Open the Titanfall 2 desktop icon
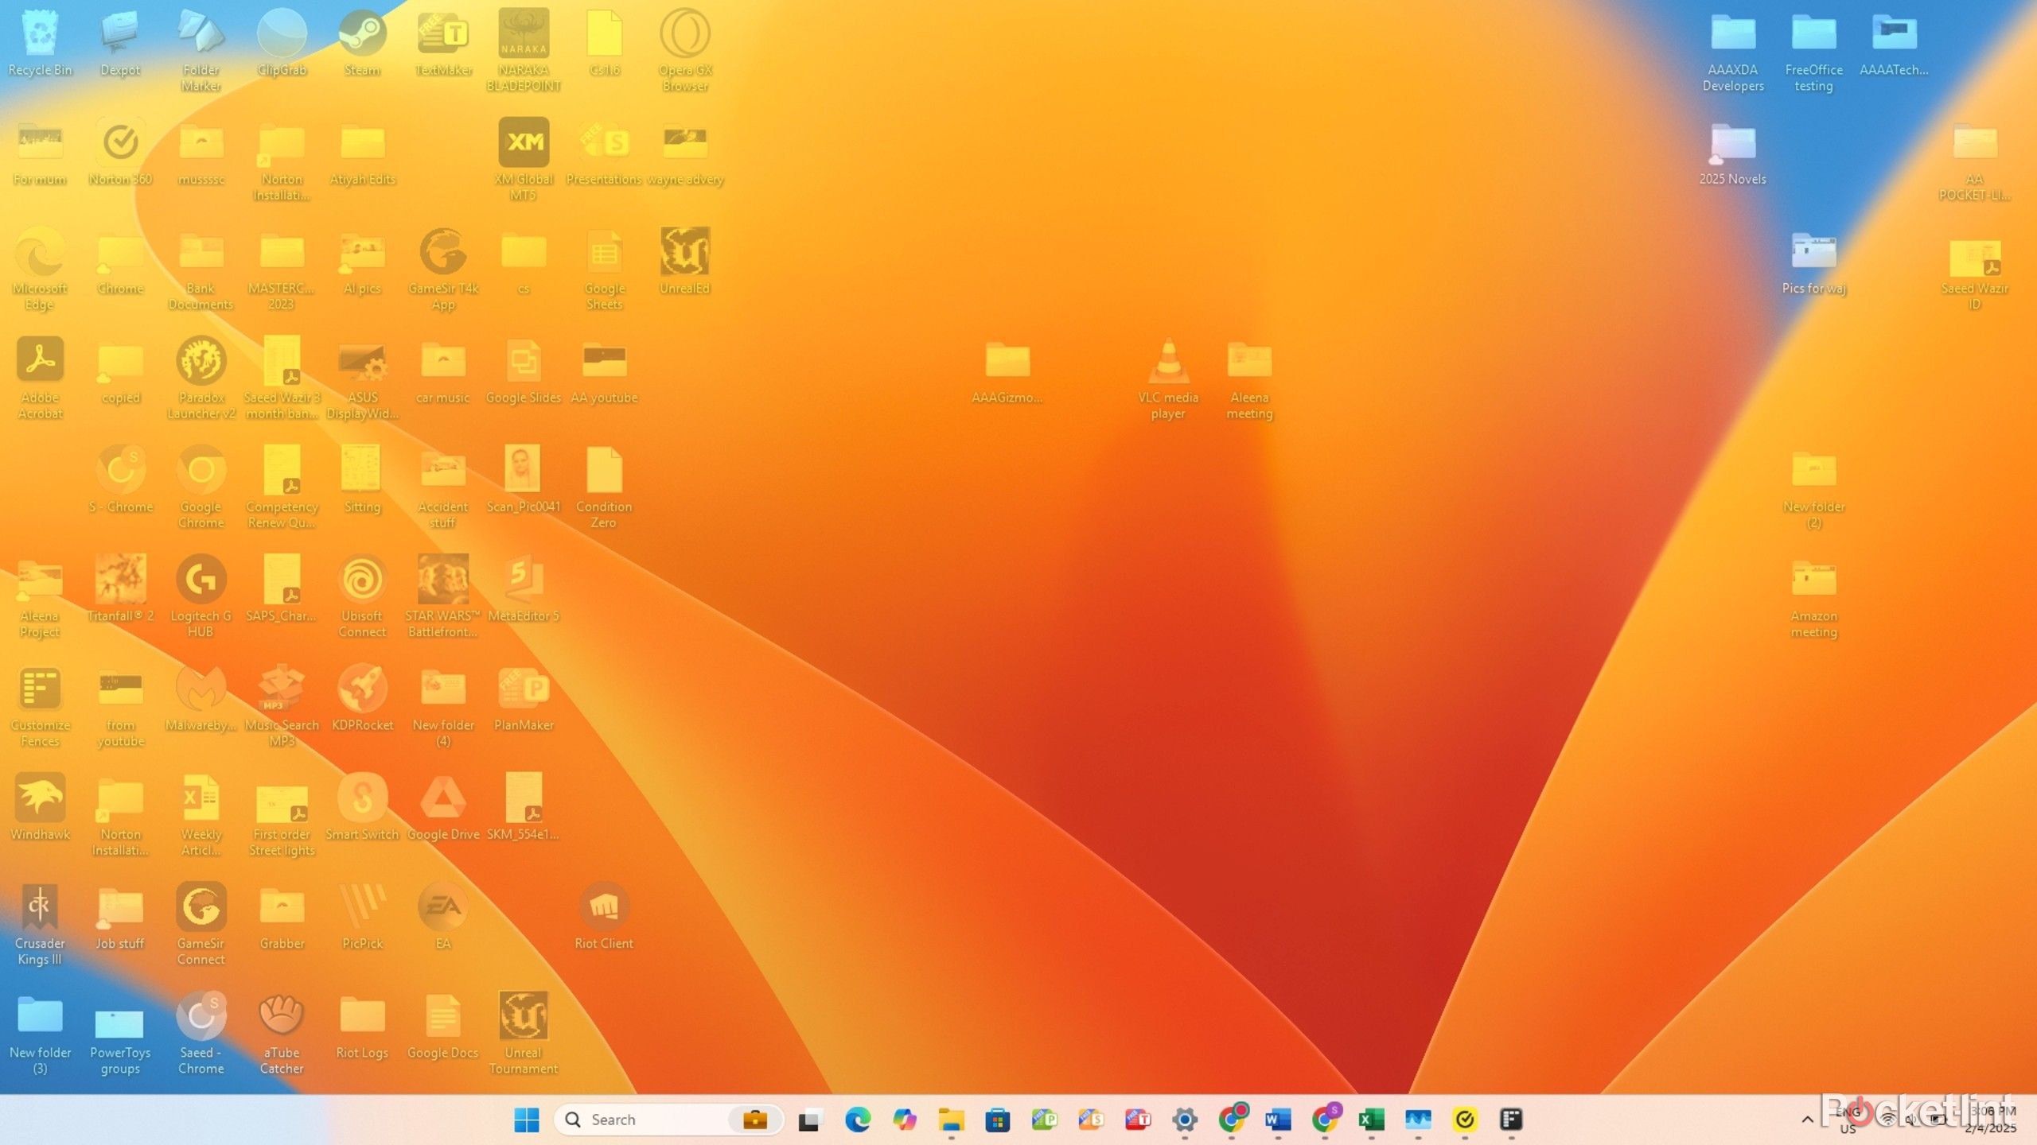 (x=121, y=587)
